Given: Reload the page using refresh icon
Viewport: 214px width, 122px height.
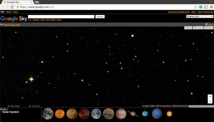Looking at the screenshot, I should tap(12, 7).
